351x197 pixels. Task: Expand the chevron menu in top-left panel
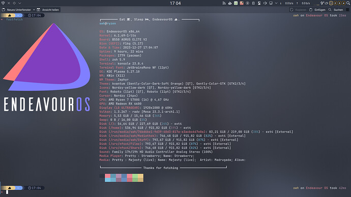point(20,3)
